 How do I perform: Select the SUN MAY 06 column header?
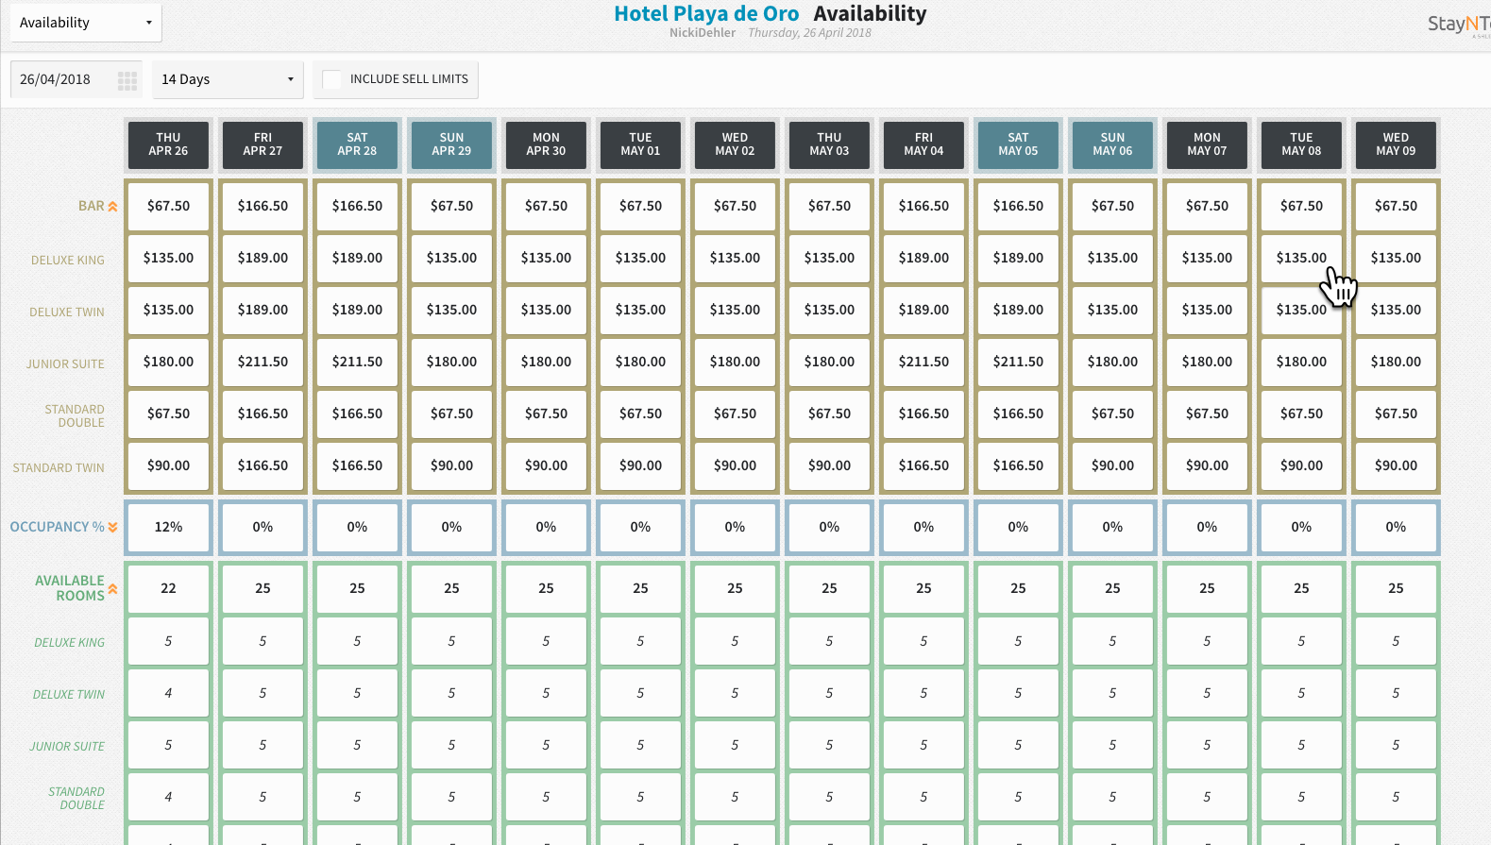click(1112, 144)
